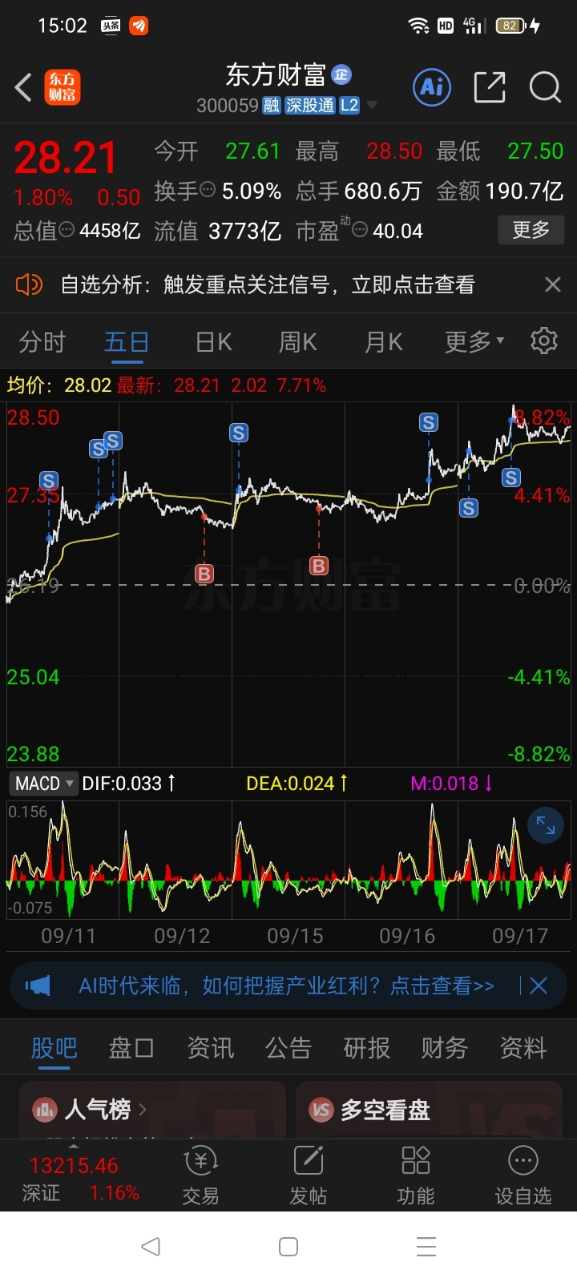
Task: Open 自选分析 signal notice
Action: click(268, 284)
